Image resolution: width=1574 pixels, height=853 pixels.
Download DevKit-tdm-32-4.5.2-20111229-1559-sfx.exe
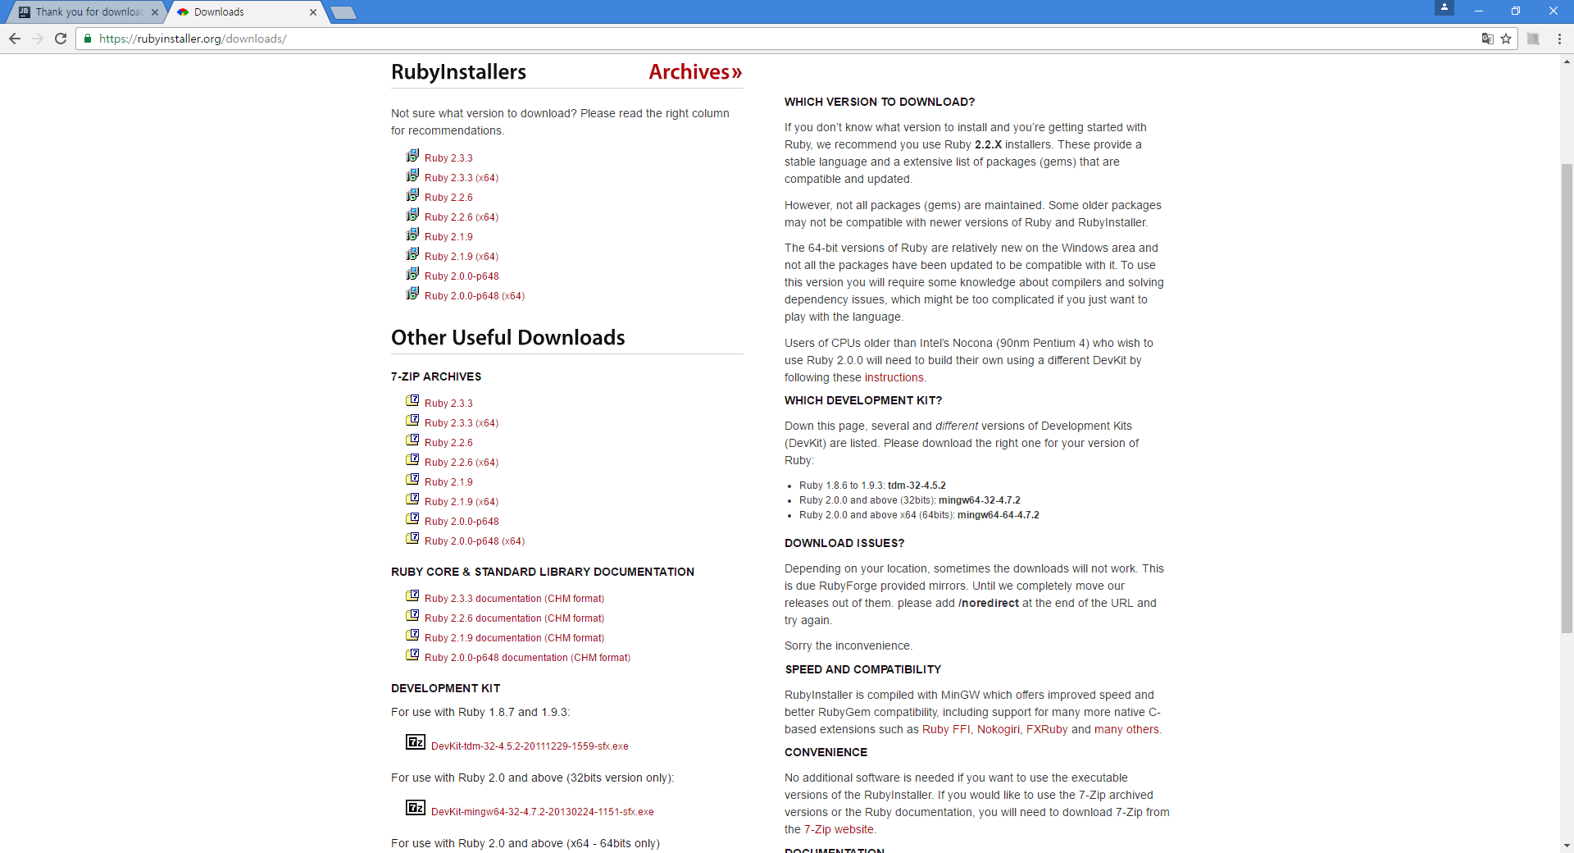(x=530, y=746)
